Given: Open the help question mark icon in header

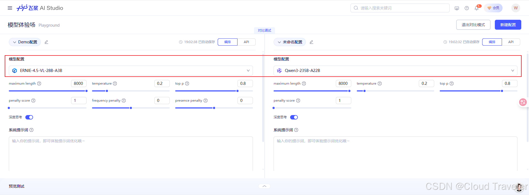Looking at the screenshot, I should tap(467, 8).
